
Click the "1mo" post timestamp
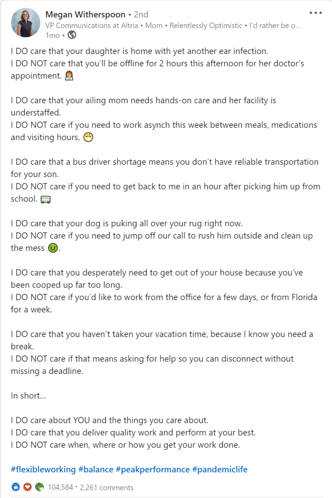[x=52, y=35]
